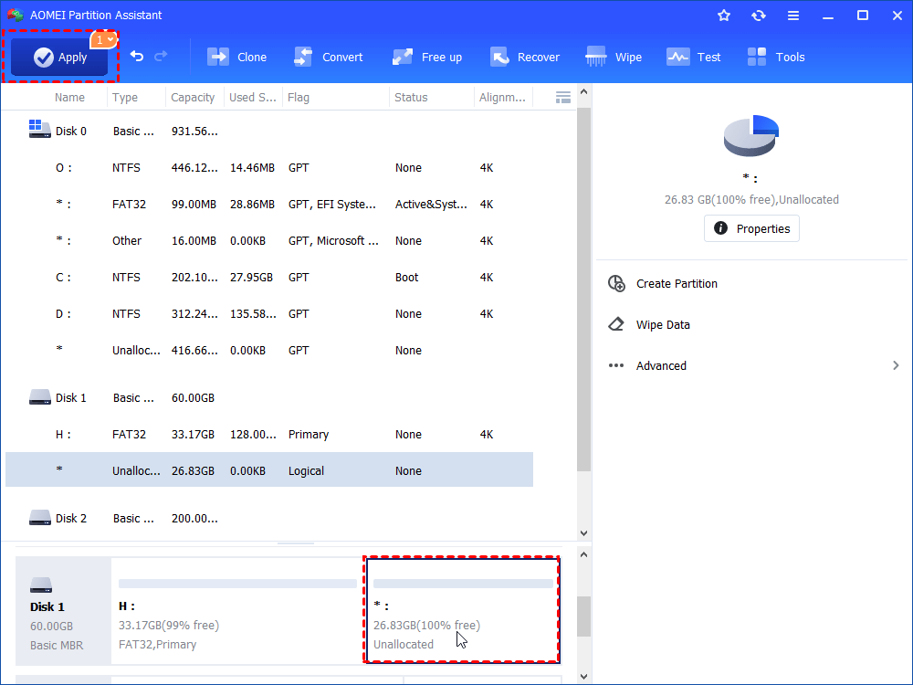Open the Clone tool

tap(236, 57)
